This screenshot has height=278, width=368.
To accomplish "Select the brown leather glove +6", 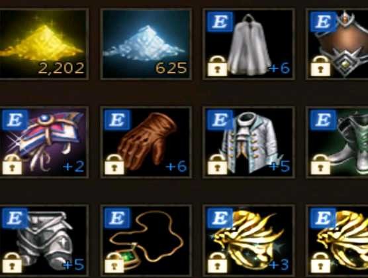I will click(x=146, y=142).
